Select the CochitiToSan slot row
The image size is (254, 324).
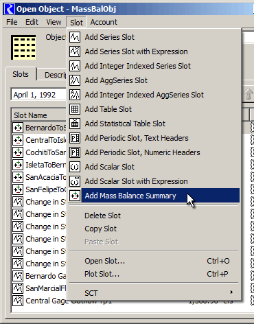(x=39, y=152)
